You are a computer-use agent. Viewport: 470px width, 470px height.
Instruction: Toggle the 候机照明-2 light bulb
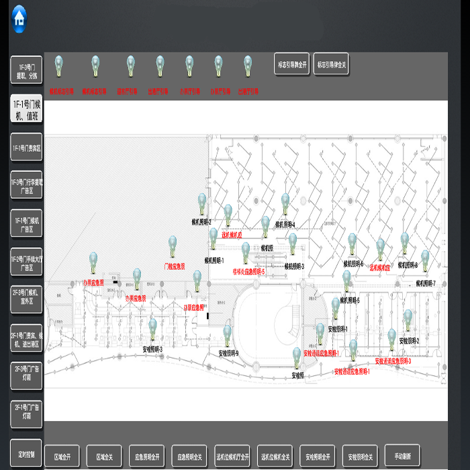[x=202, y=204]
